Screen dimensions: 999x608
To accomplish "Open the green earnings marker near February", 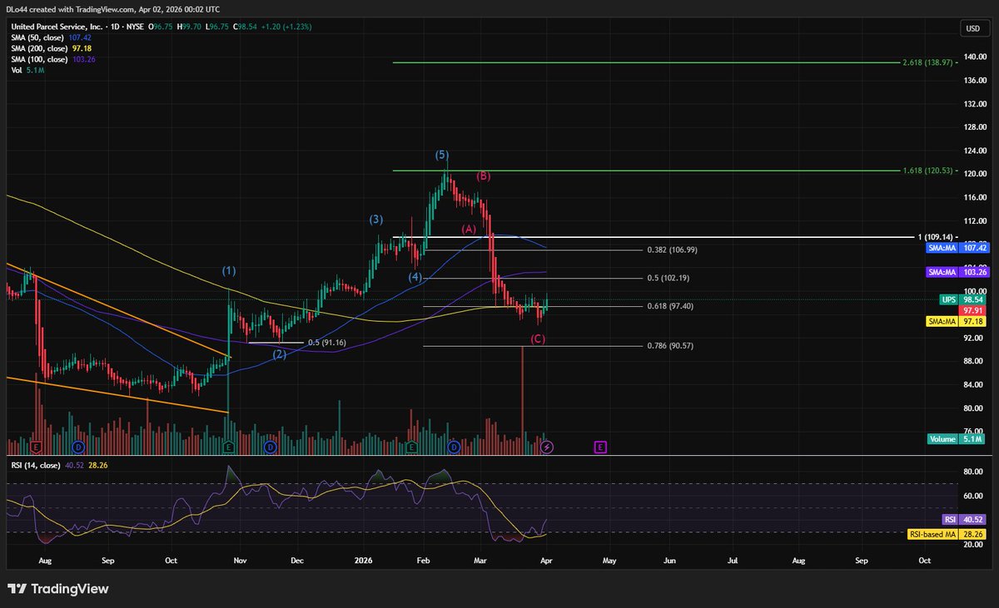I will point(411,447).
